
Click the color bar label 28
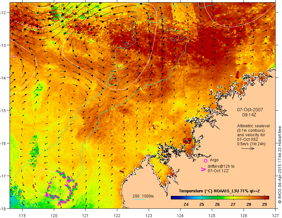click(x=249, y=204)
